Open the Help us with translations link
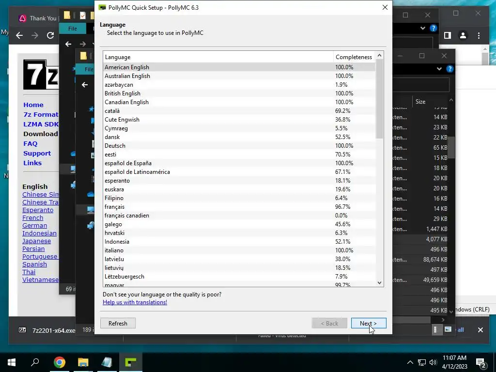Viewport: 496px width, 372px height. 135,302
